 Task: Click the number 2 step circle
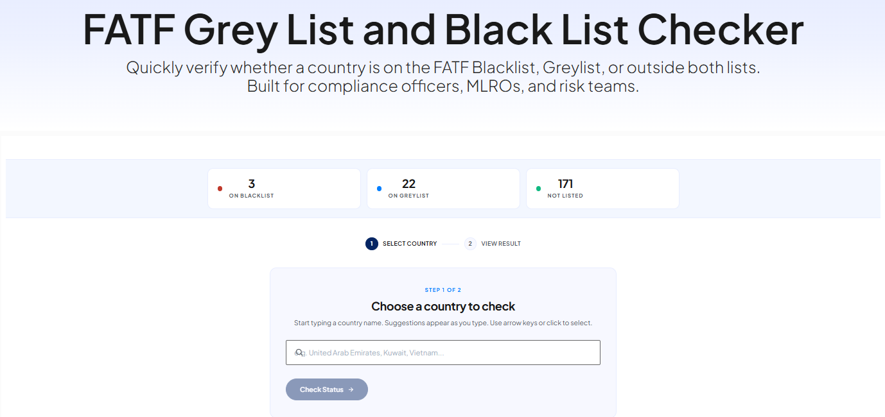pos(471,244)
